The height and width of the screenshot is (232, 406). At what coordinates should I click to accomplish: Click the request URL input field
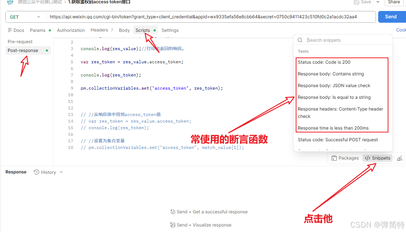coord(211,17)
